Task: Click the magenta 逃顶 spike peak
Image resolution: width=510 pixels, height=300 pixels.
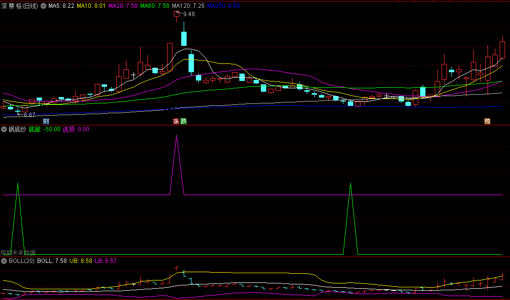Action: click(177, 136)
